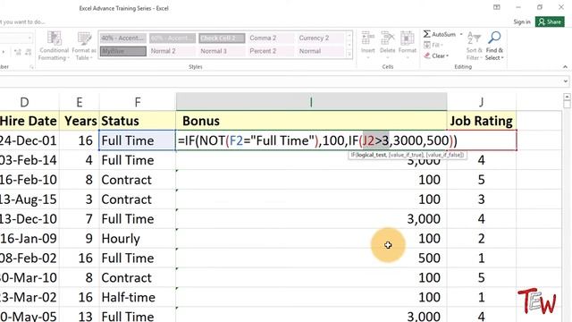This screenshot has width=572, height=322.
Task: Click logical_test in the formula tooltip
Action: click(x=372, y=155)
